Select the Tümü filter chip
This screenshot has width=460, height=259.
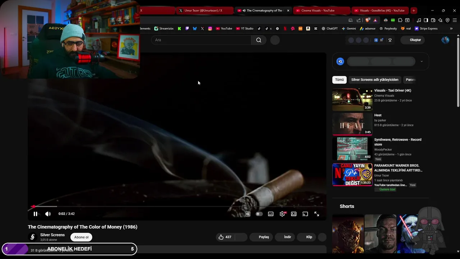coord(339,79)
